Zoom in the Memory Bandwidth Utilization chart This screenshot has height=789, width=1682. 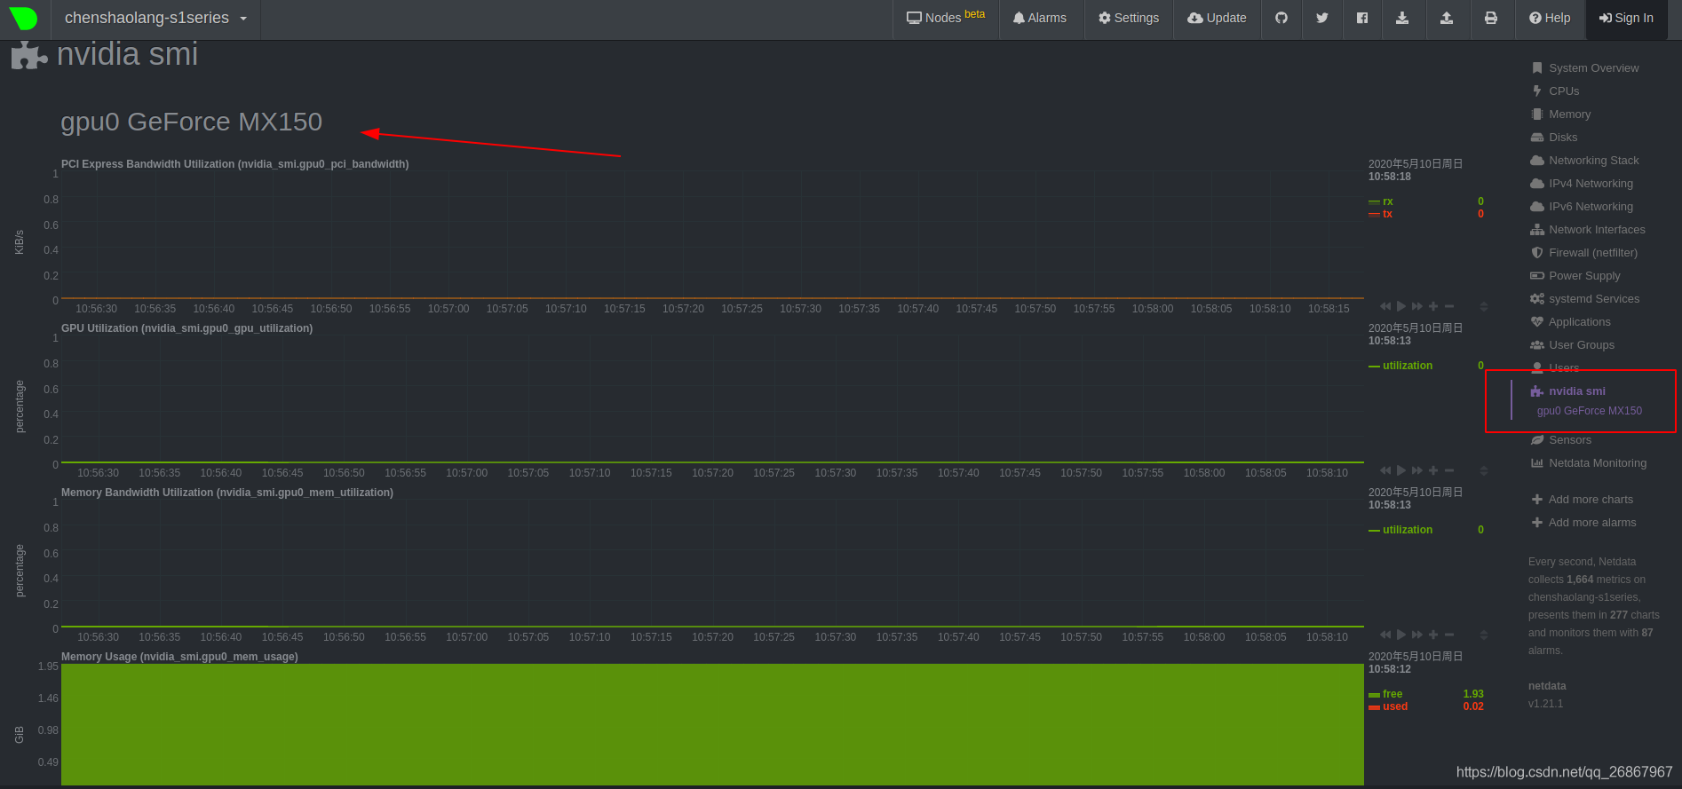click(x=1433, y=635)
